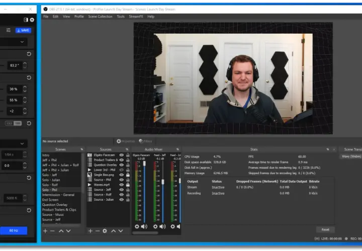Image resolution: width=362 pixels, height=251 pixels.
Task: Lock the Source - Rolf source
Action: point(128,195)
